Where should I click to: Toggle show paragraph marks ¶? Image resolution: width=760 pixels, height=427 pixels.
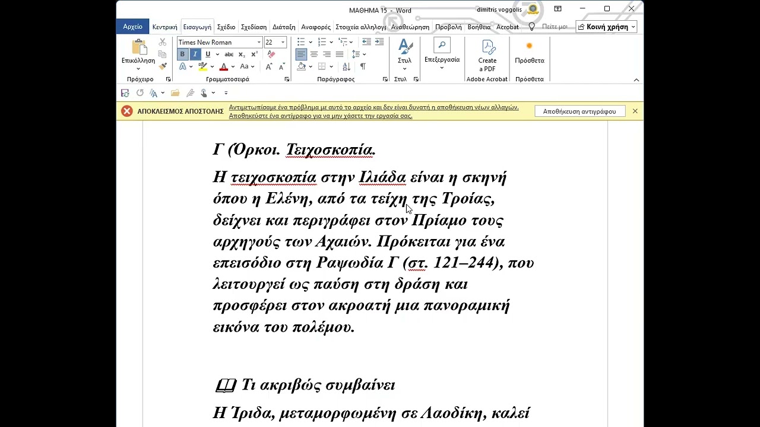point(363,66)
